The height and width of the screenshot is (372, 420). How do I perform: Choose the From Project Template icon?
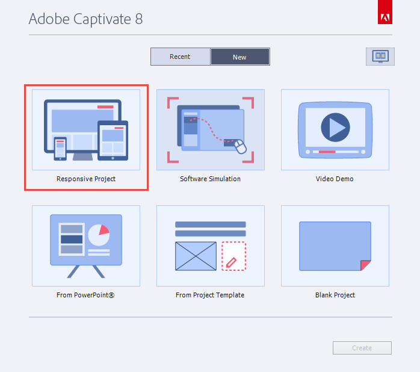[211, 246]
